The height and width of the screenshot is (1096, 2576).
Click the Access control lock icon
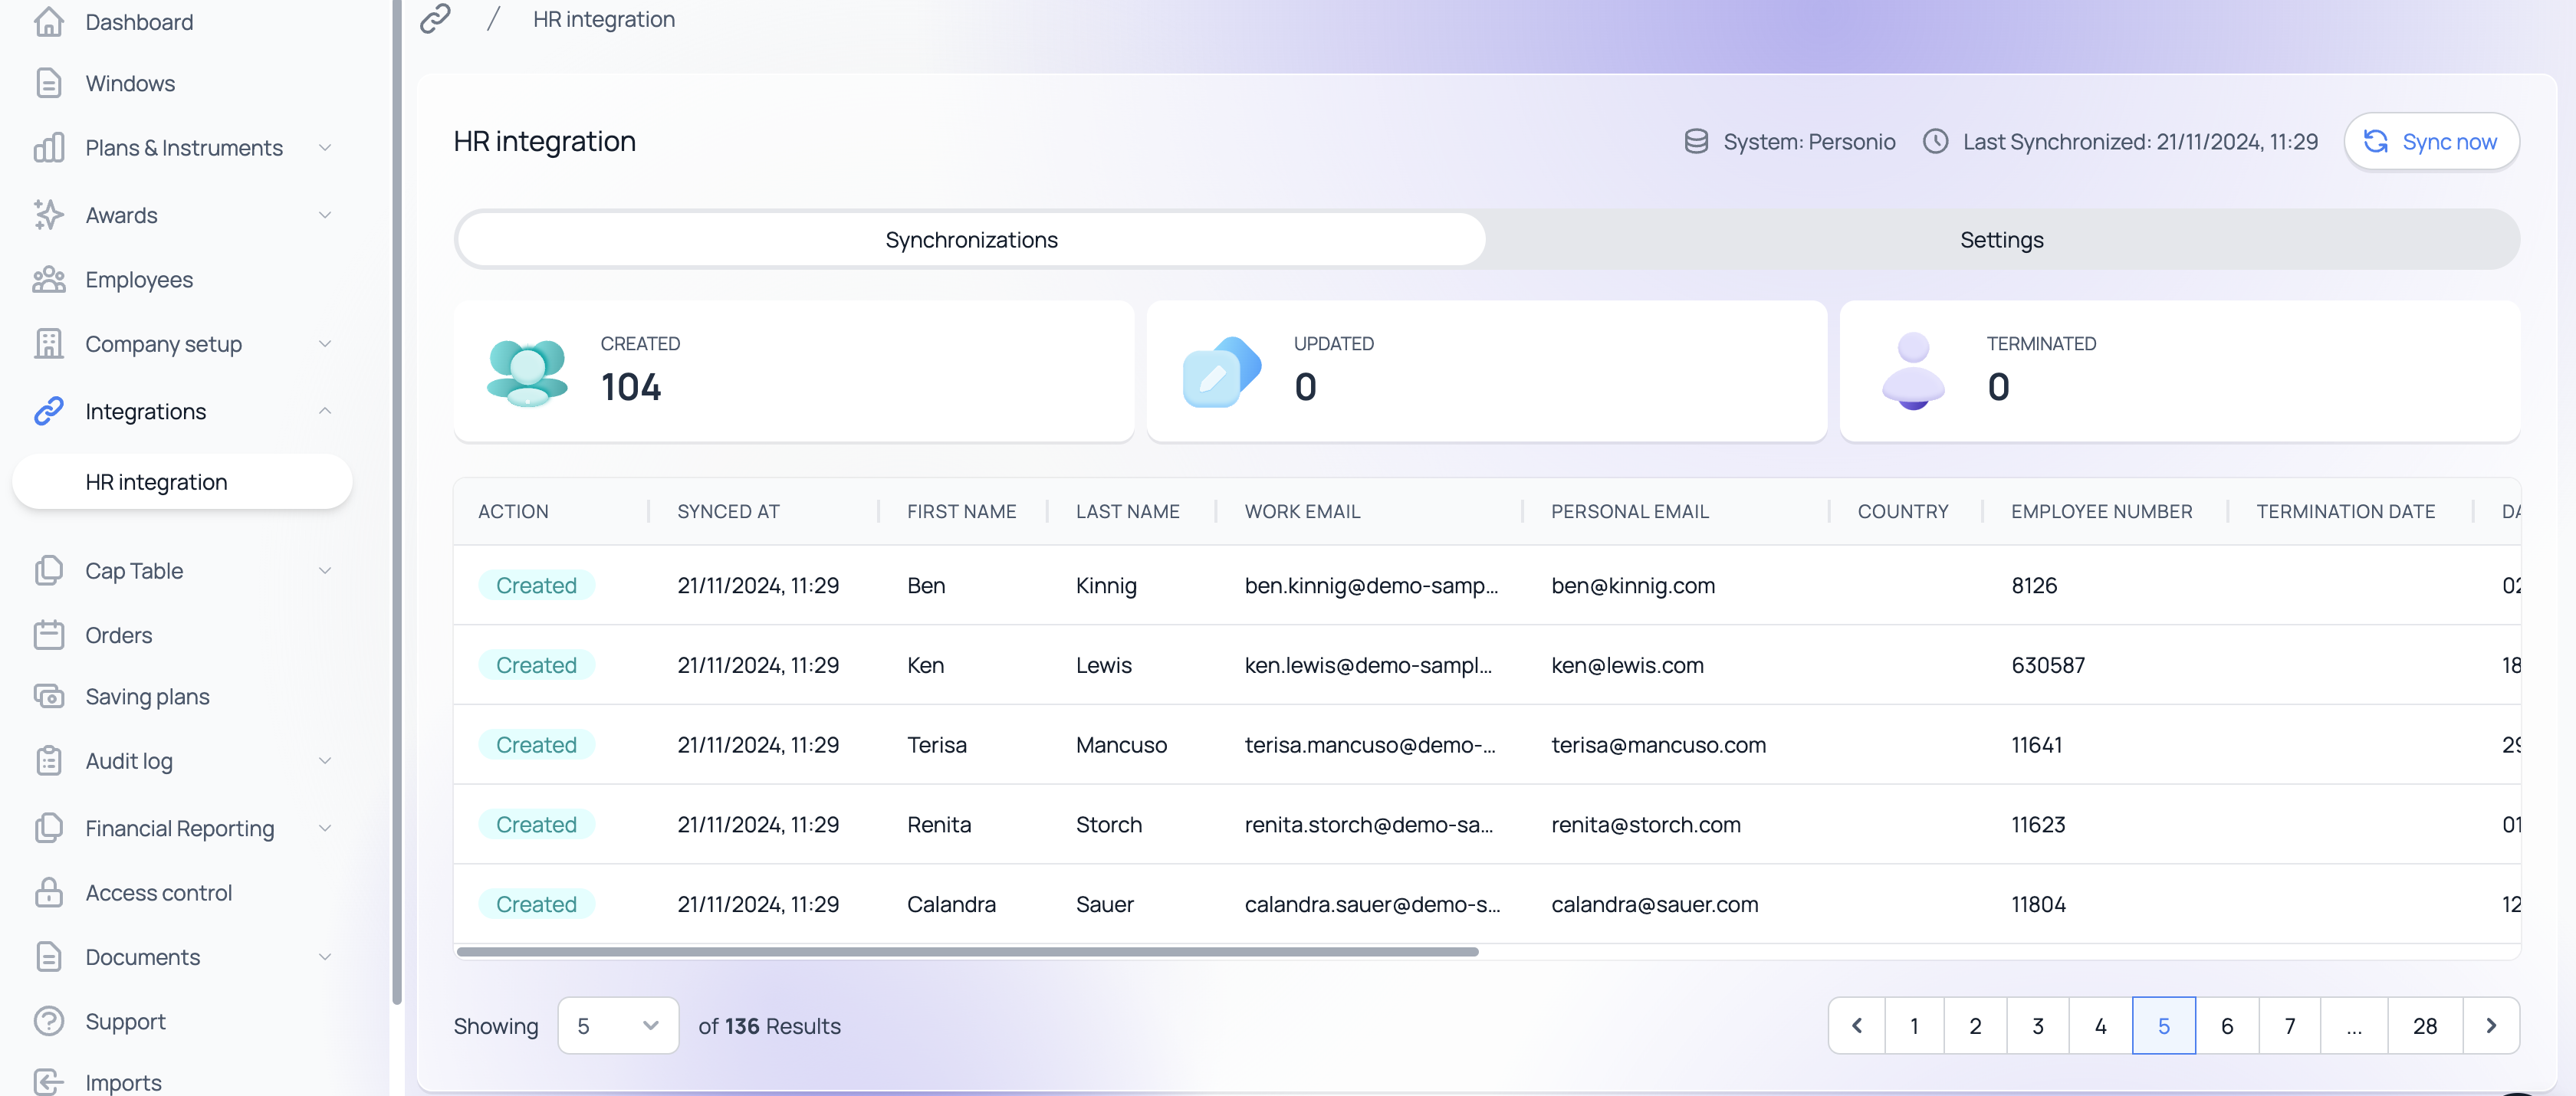48,892
